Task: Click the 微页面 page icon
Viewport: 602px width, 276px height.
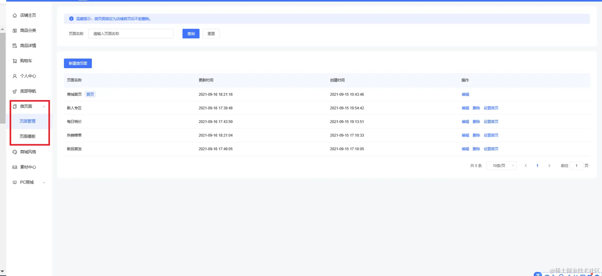Action: point(15,106)
